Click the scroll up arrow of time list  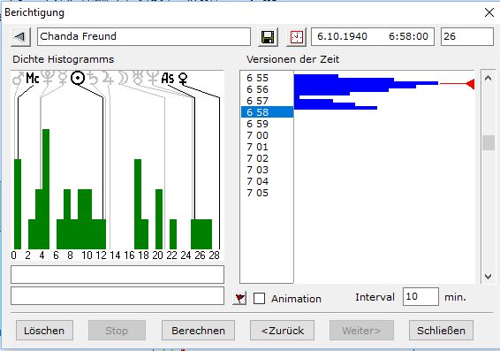[x=488, y=78]
